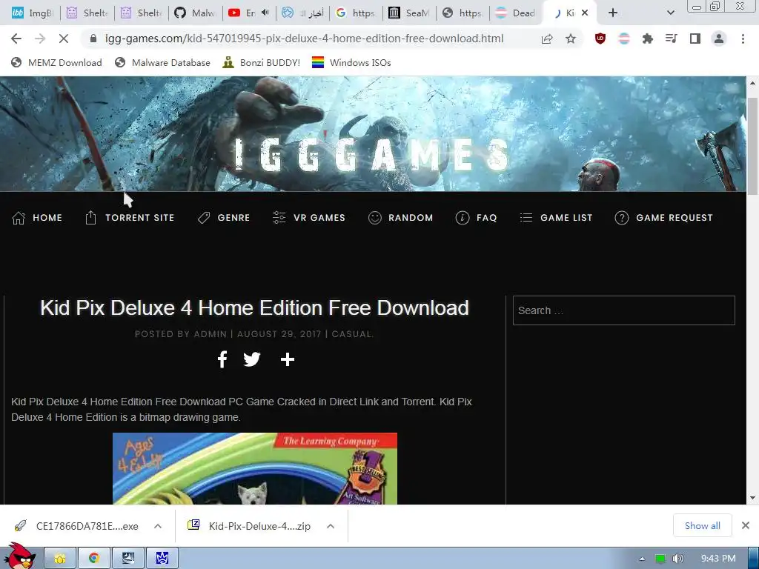Click the IGG GAMES banner logo

click(x=372, y=155)
